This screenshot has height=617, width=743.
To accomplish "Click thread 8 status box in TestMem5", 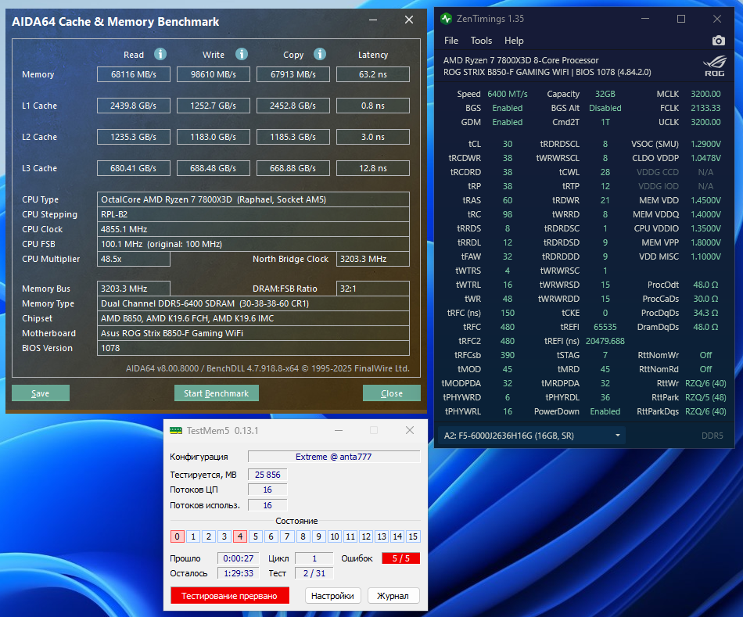I will coord(303,536).
